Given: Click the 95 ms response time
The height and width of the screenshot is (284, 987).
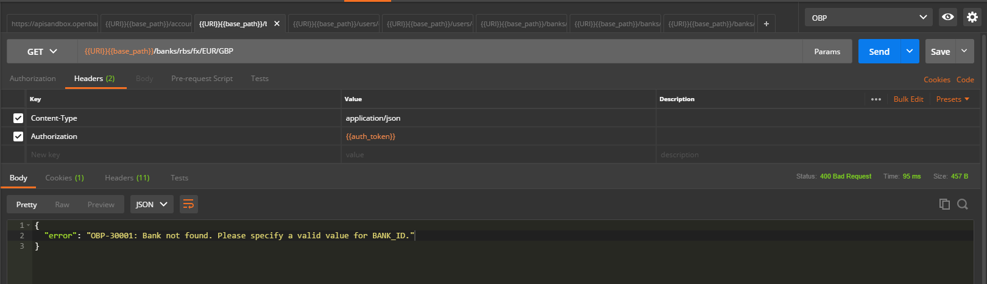Looking at the screenshot, I should click(x=912, y=176).
